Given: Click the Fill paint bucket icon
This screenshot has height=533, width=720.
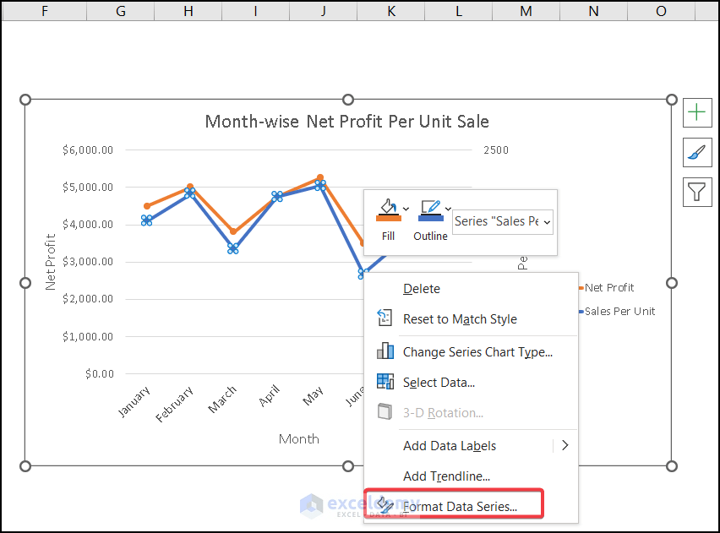Looking at the screenshot, I should pyautogui.click(x=387, y=209).
